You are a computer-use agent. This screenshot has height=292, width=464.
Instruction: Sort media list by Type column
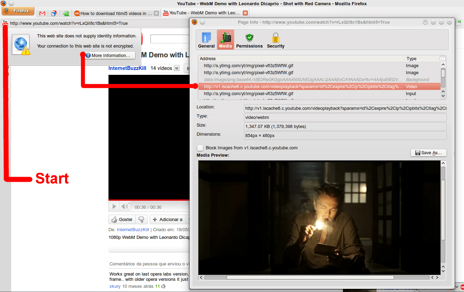(422, 59)
